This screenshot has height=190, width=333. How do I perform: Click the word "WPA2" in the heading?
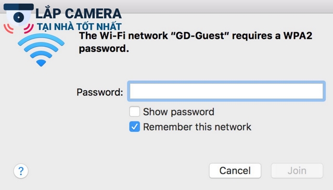tap(298, 35)
